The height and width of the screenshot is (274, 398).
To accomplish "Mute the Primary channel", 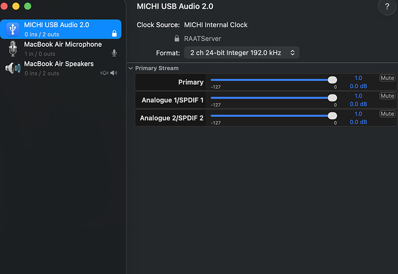I will pos(388,78).
